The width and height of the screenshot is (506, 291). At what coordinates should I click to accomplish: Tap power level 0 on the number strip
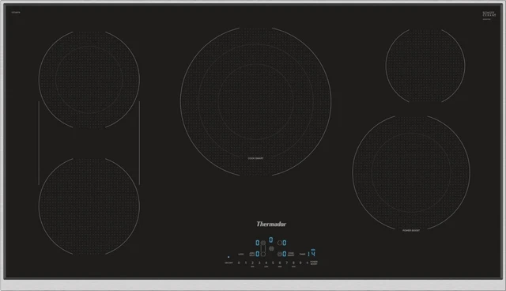(x=239, y=263)
